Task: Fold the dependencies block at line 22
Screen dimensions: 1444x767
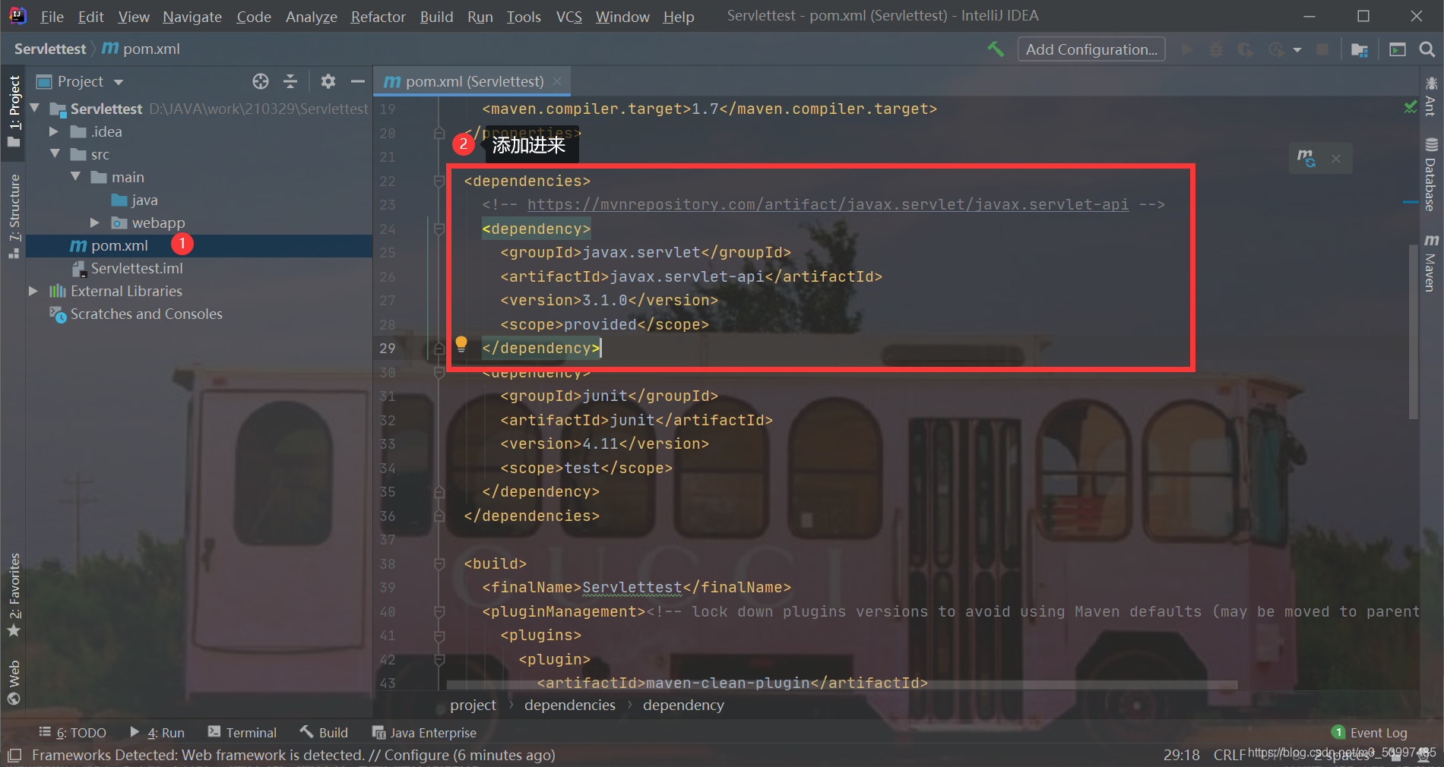Action: pos(439,181)
